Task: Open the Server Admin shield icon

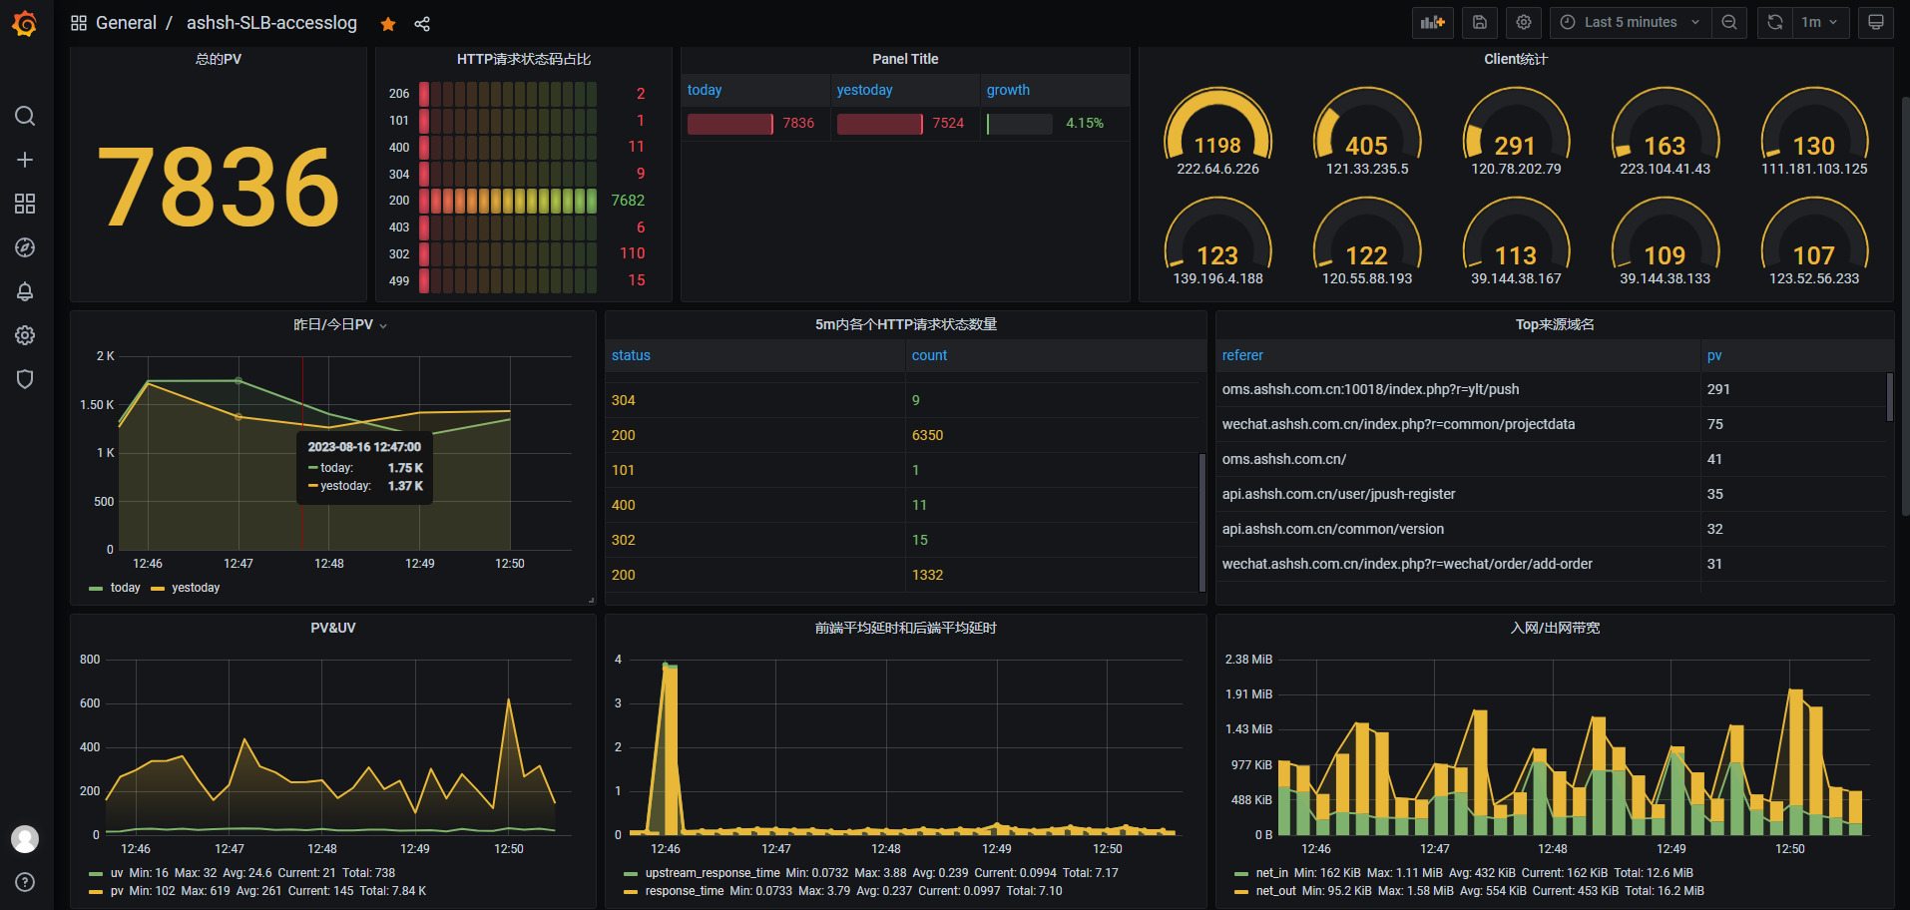Action: coord(25,379)
